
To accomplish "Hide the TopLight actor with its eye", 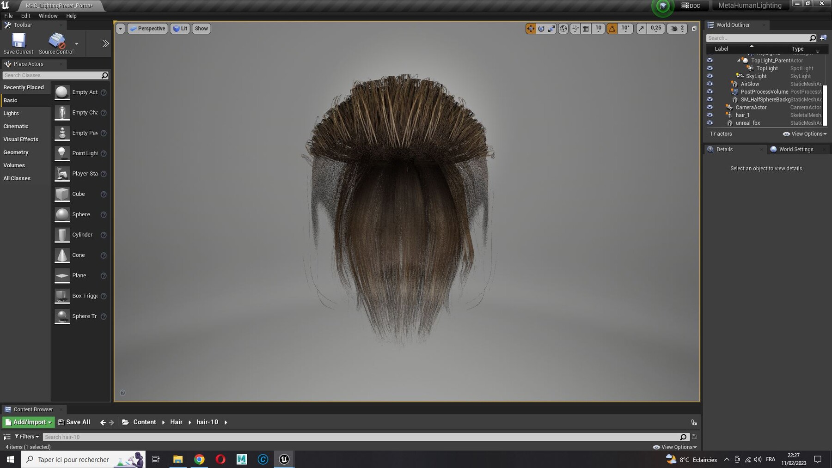I will [710, 68].
